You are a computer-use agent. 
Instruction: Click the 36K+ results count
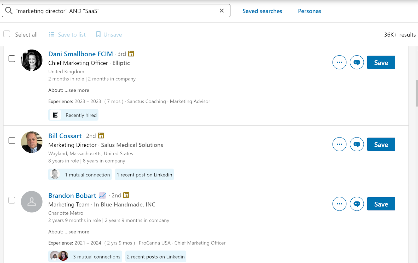[400, 35]
